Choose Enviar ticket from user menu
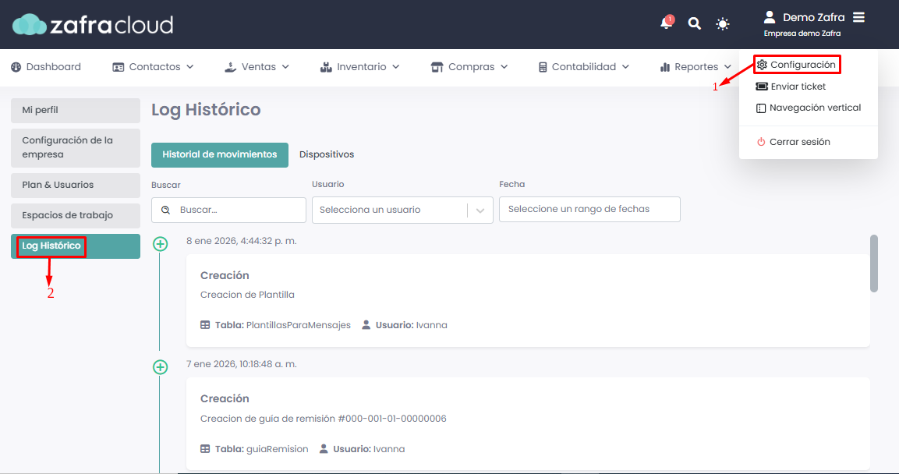 791,87
